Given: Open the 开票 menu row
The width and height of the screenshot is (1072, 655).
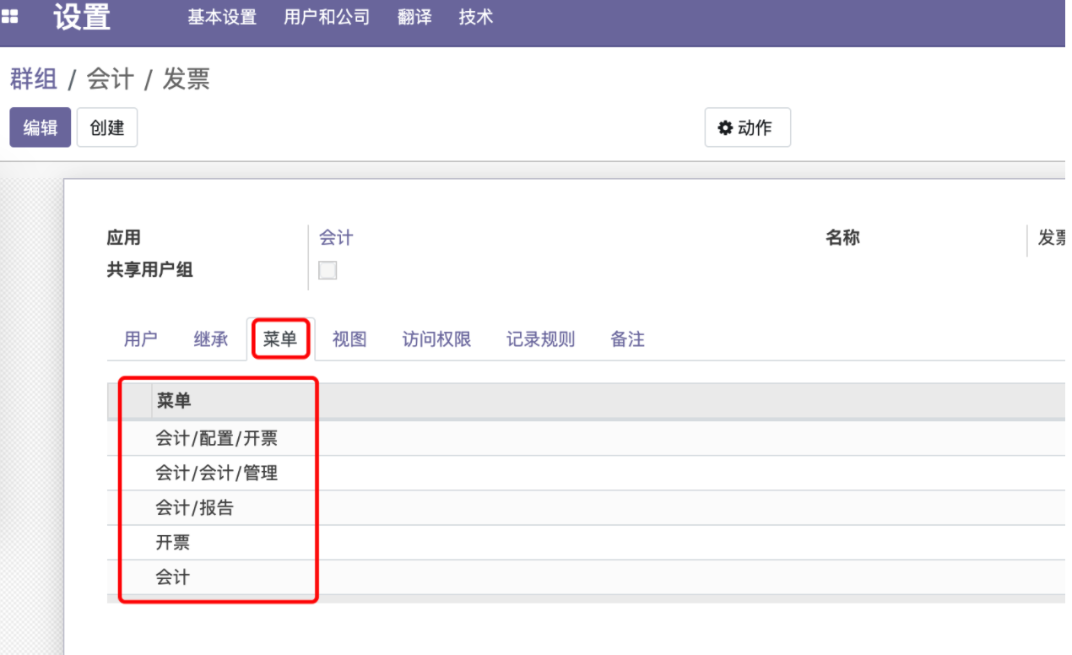Looking at the screenshot, I should pyautogui.click(x=586, y=543).
